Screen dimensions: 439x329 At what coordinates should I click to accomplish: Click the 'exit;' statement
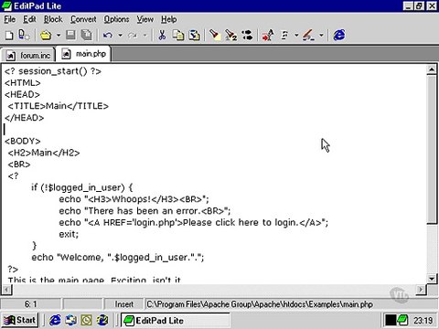[69, 234]
